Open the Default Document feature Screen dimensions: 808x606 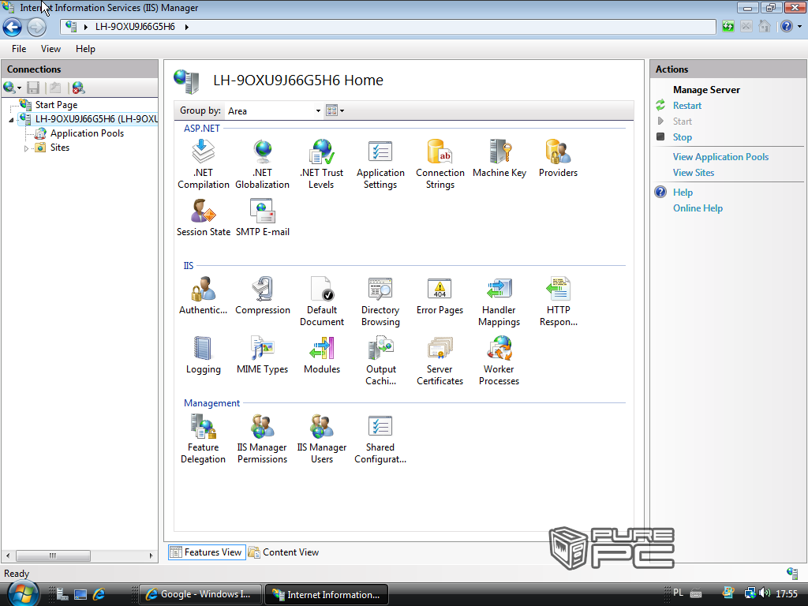[x=322, y=301]
